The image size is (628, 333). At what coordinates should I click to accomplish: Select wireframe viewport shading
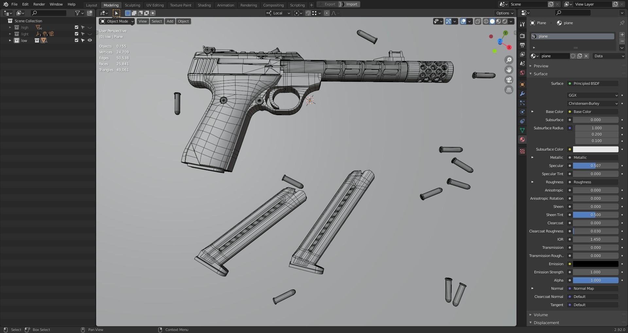(486, 21)
